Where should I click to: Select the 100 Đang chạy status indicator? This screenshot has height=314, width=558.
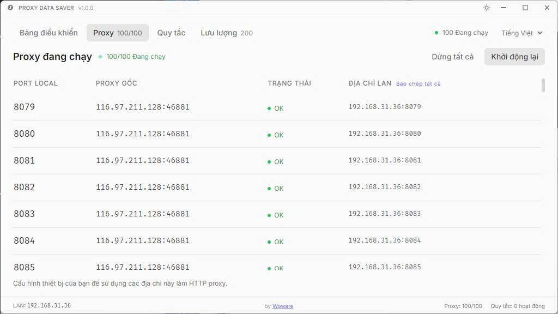tap(461, 33)
